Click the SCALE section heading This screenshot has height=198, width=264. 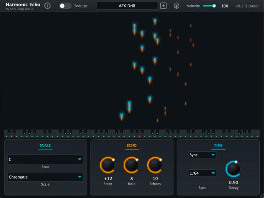coord(45,145)
